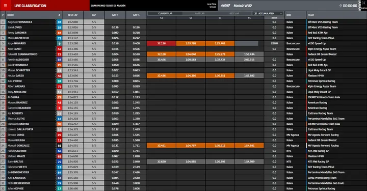
Task: Click team Flexbox HP40 in Garzo's row
Action: tap(316, 76)
